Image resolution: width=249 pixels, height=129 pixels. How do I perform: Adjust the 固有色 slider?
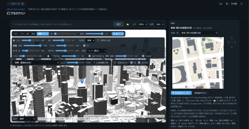(x=65, y=51)
